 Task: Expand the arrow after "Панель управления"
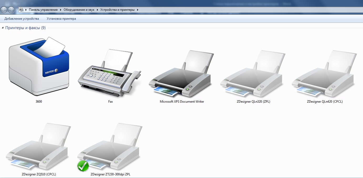click(x=61, y=10)
